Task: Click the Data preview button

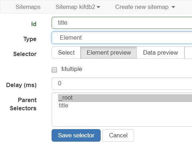Action: (x=160, y=52)
